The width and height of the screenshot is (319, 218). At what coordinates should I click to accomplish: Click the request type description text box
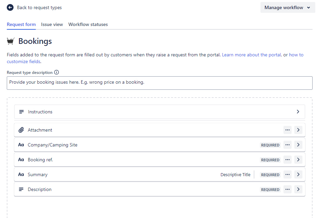pyautogui.click(x=159, y=83)
